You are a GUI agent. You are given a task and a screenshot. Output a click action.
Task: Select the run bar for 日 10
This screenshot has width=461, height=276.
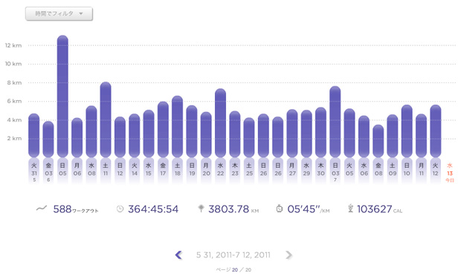click(407, 131)
